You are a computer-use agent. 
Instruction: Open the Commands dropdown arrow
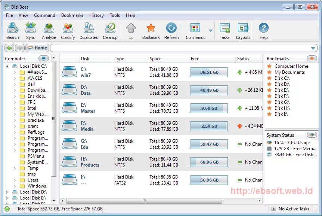click(x=210, y=31)
